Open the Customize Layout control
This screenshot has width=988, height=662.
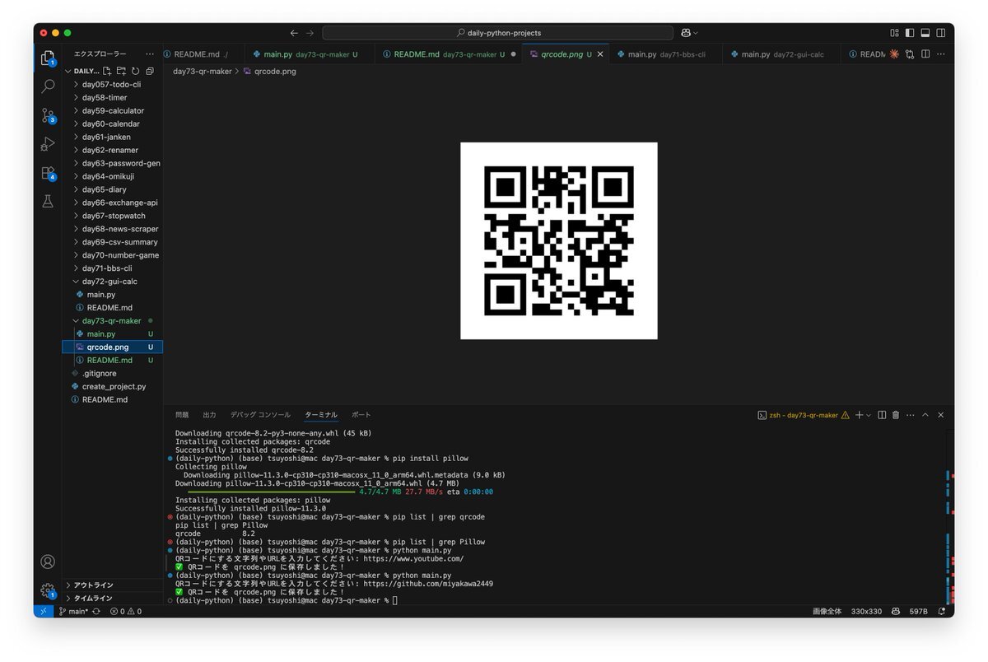click(894, 33)
